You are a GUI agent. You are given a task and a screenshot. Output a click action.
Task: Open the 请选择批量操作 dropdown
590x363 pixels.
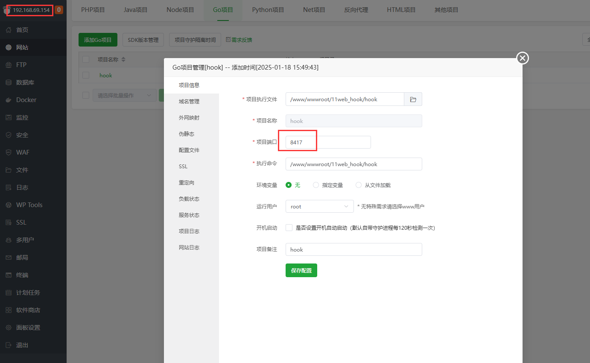pos(125,95)
